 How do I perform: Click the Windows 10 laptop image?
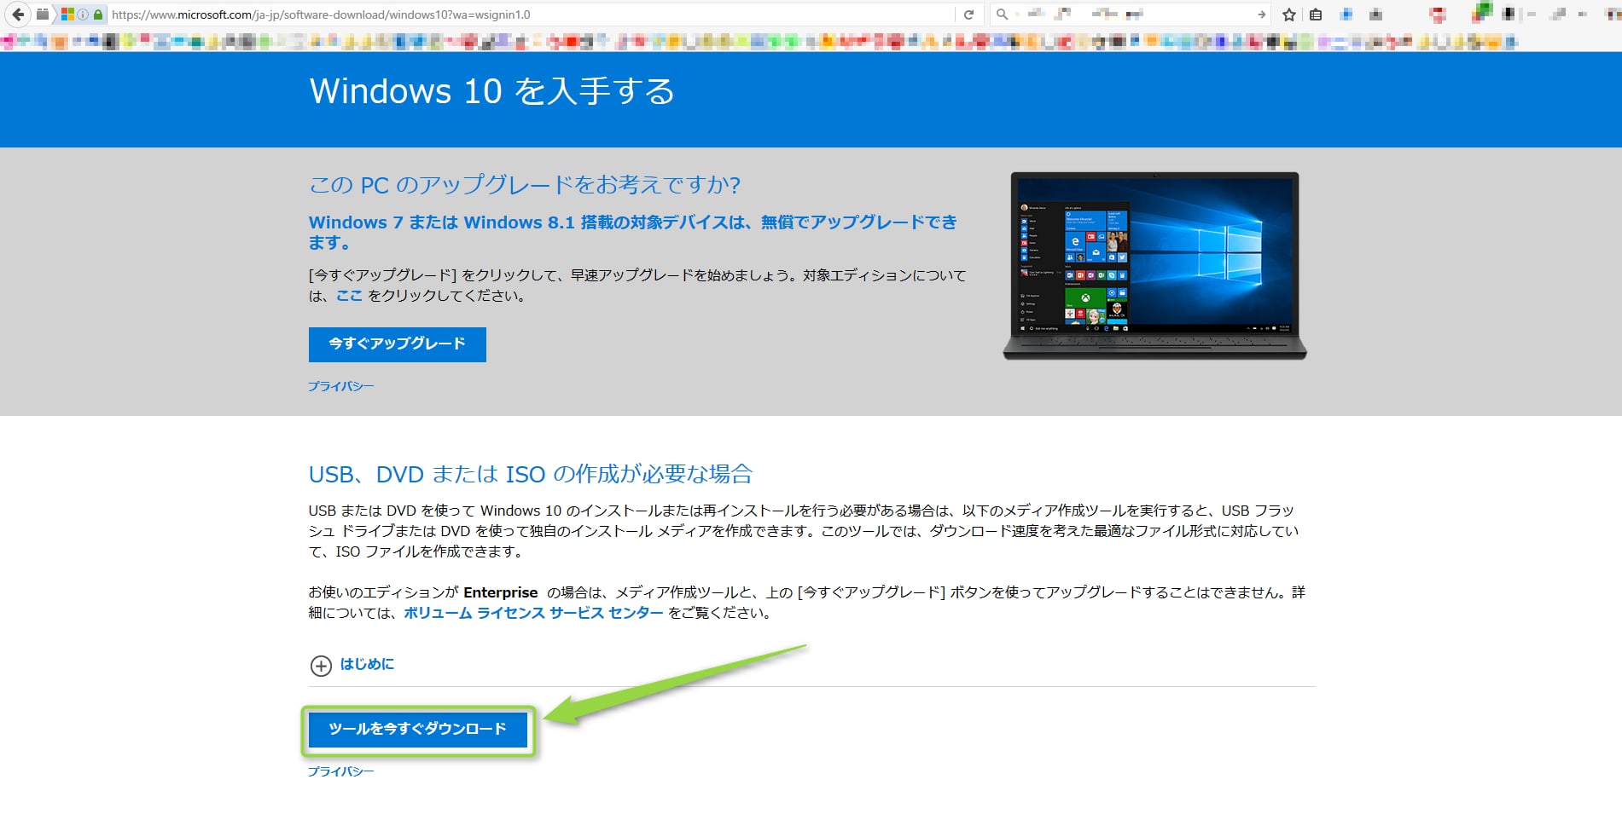pos(1154,266)
